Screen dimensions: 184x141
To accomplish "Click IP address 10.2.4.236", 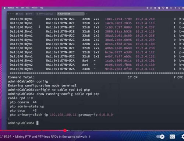I will [145, 36].
